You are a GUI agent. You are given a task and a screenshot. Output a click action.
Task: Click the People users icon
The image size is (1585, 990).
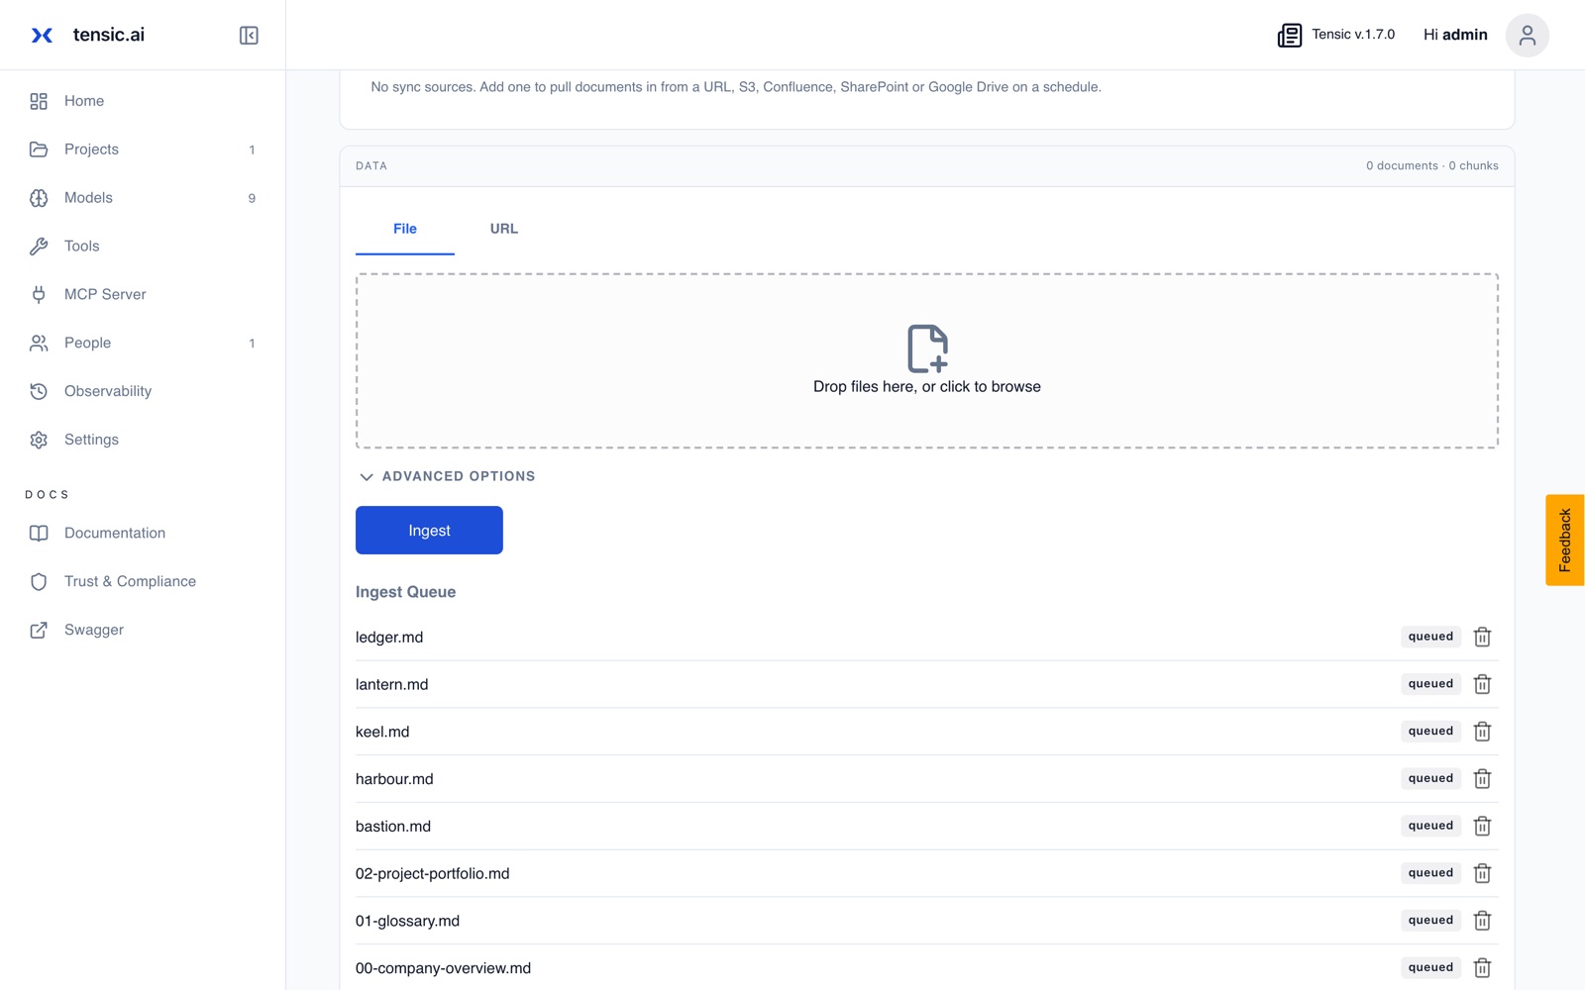[39, 343]
